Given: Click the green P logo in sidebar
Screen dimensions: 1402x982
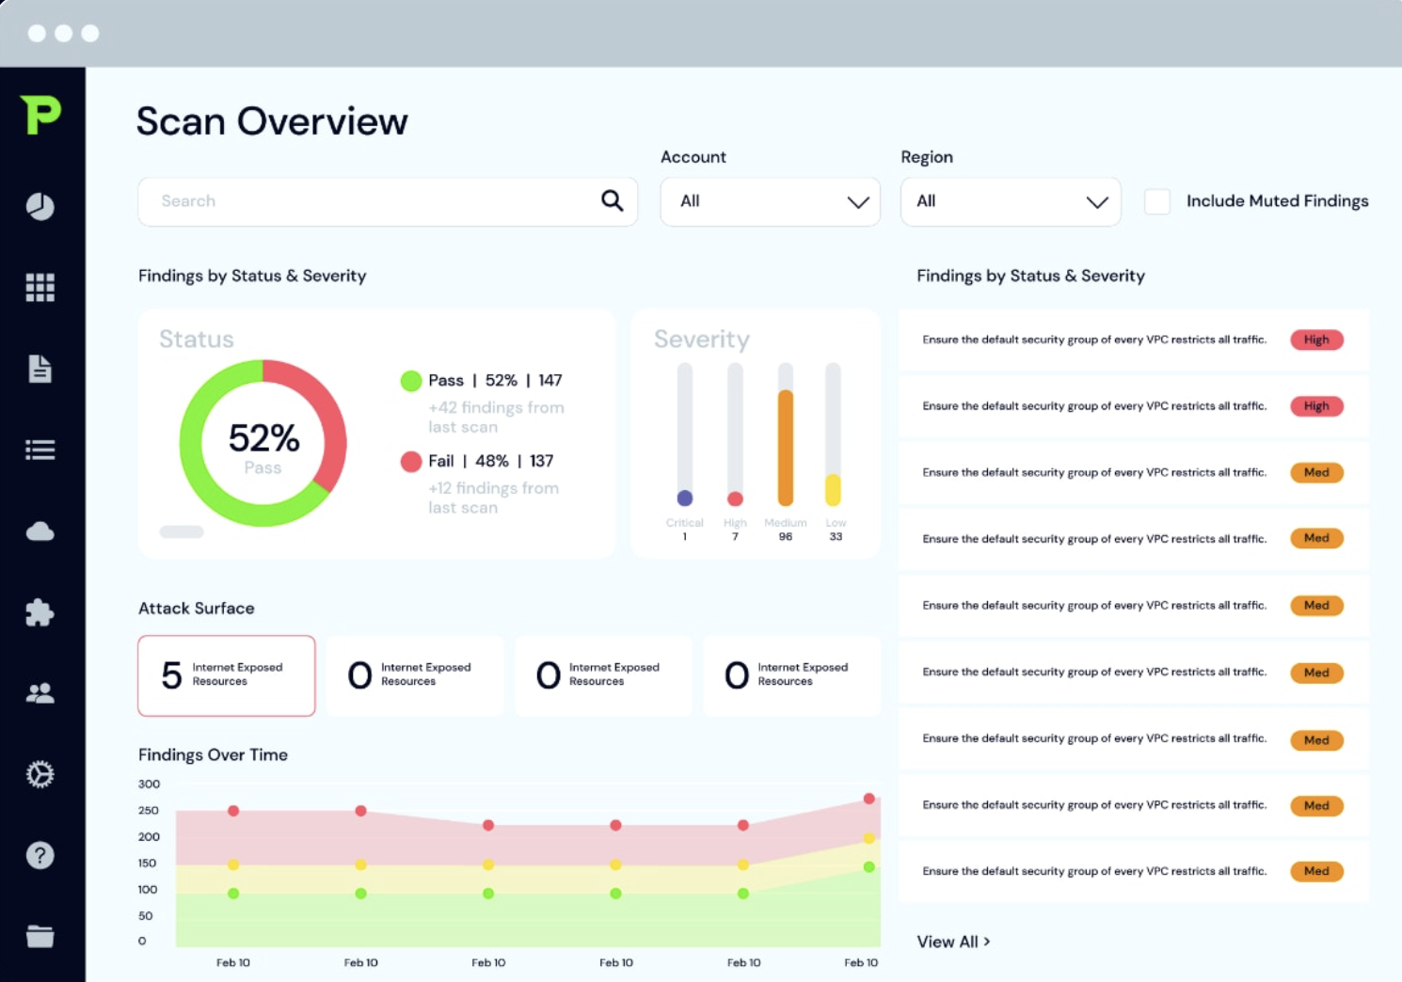Looking at the screenshot, I should [x=40, y=115].
